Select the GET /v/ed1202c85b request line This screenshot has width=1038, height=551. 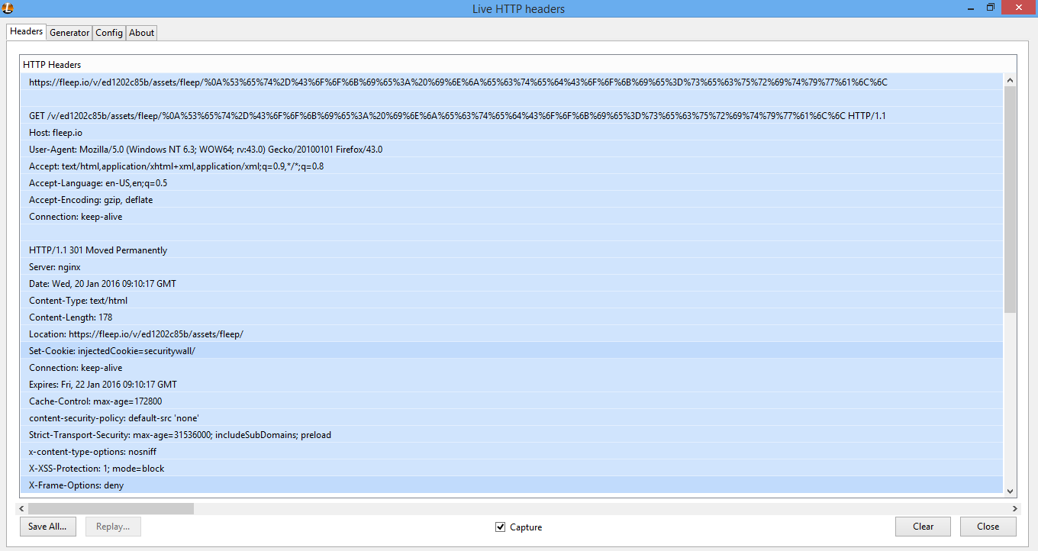[511, 116]
